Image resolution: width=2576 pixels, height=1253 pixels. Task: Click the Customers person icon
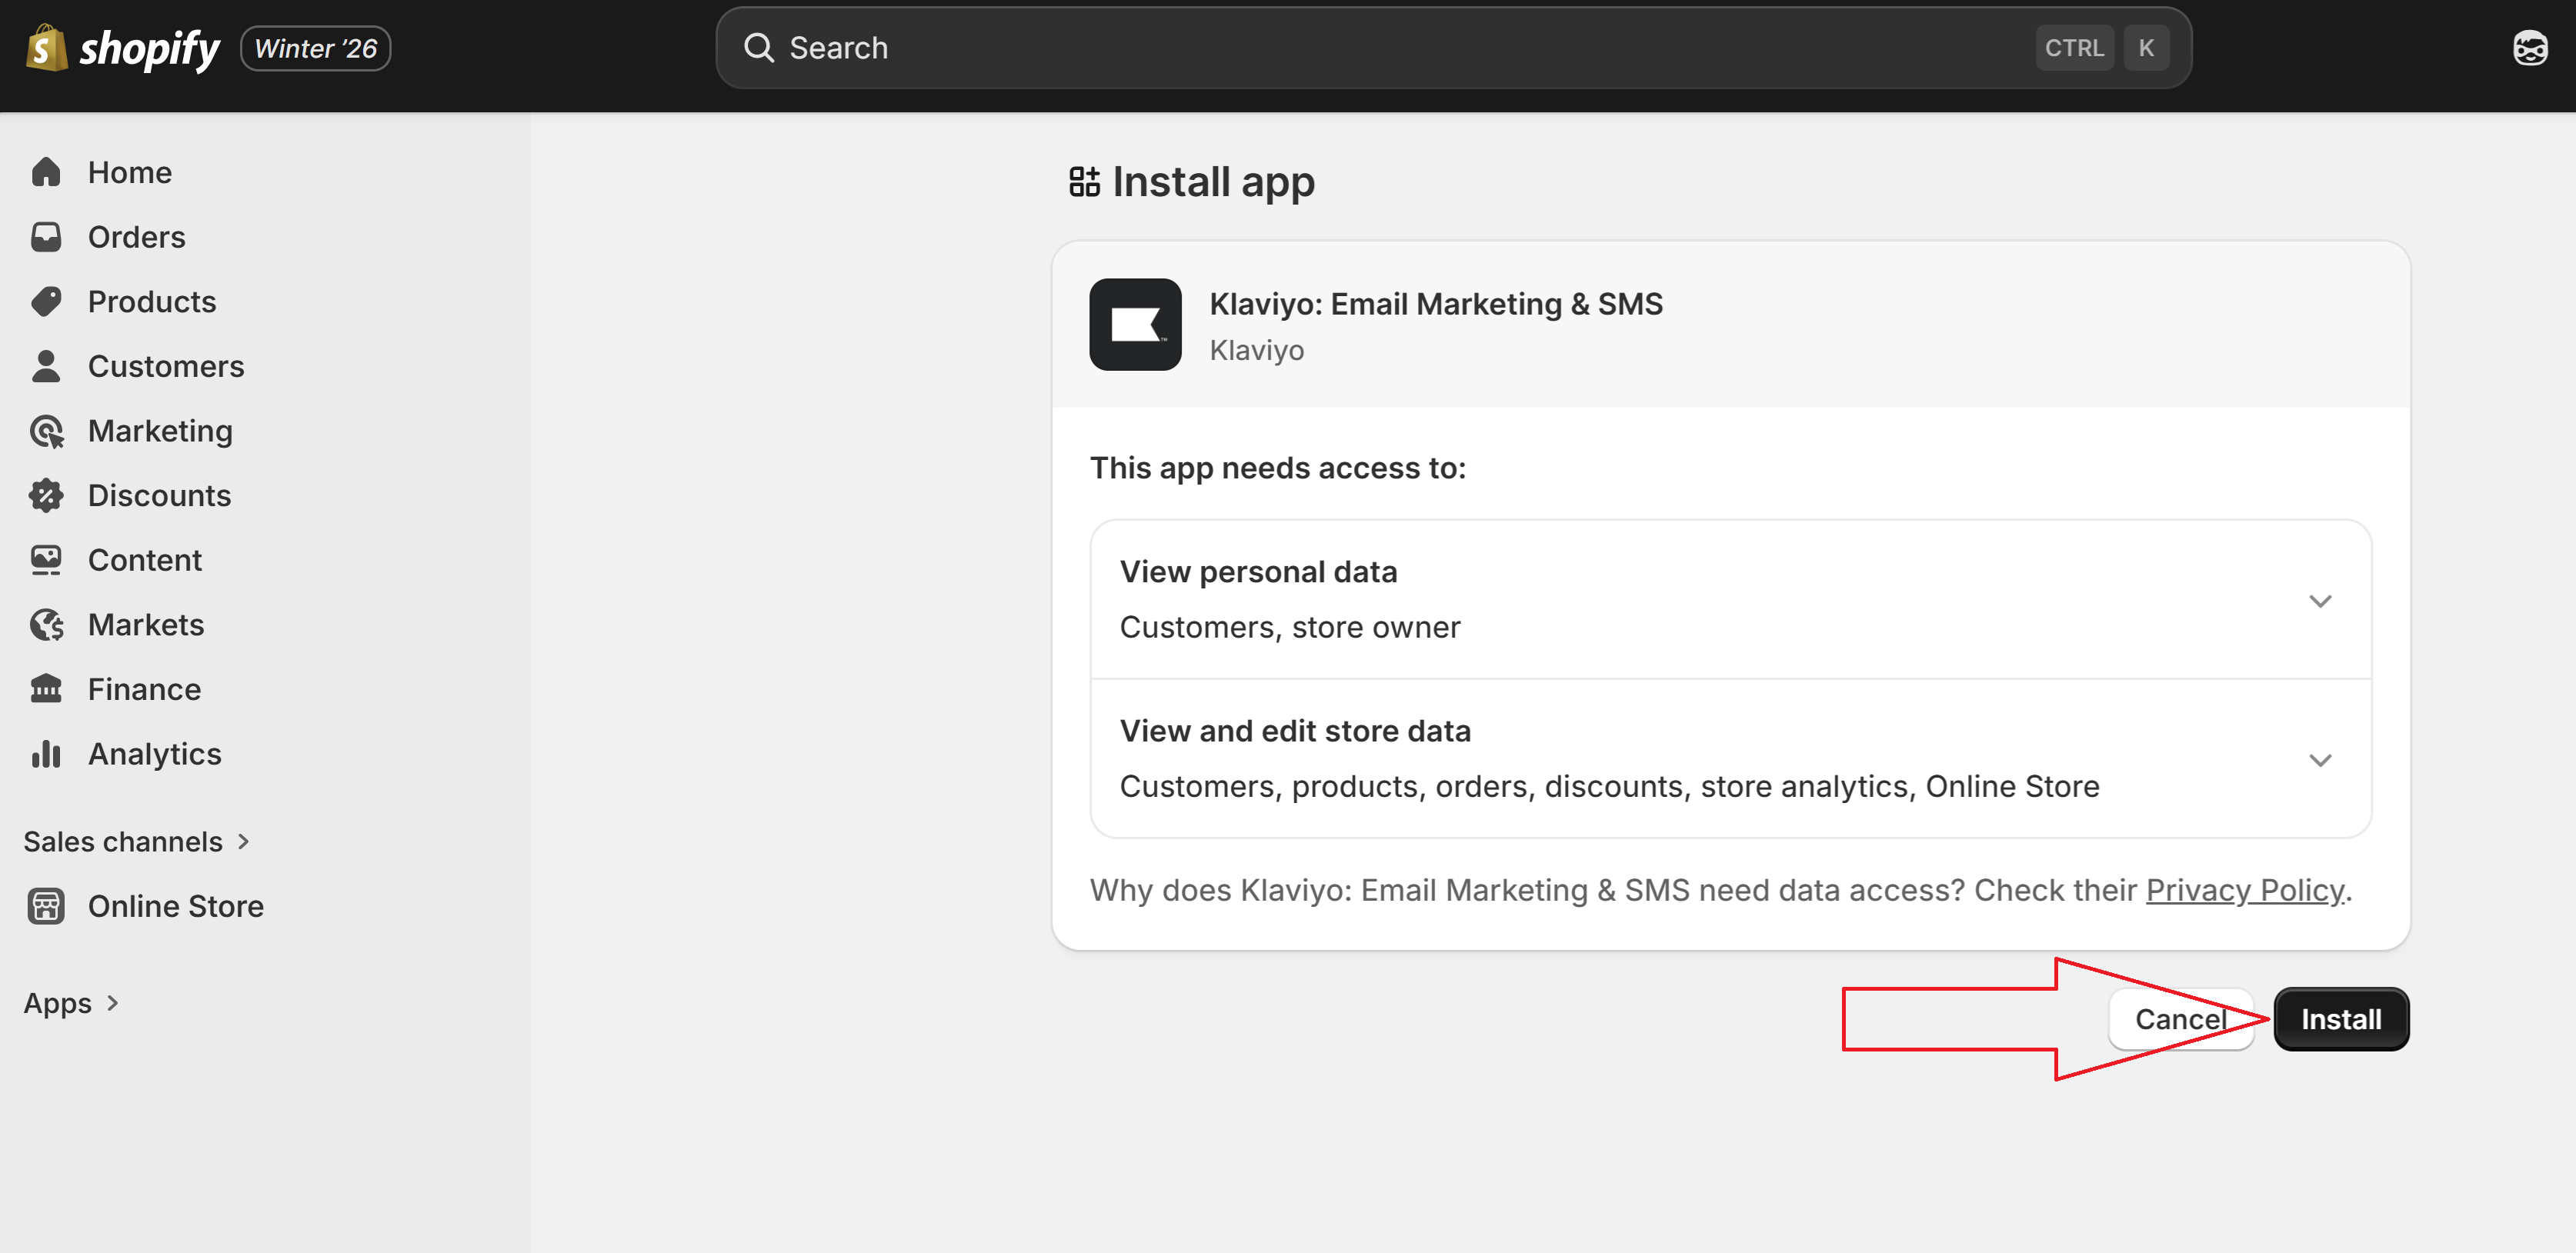coord(46,366)
